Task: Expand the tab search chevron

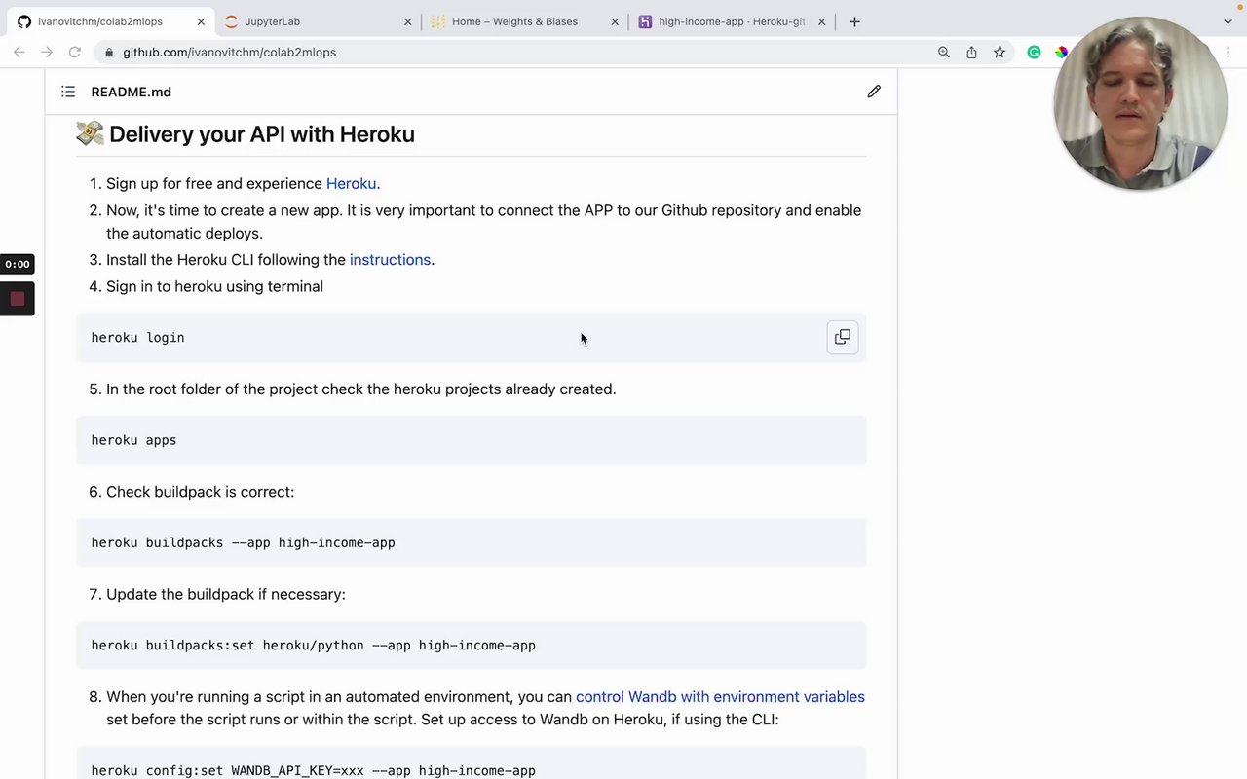Action: click(1228, 21)
